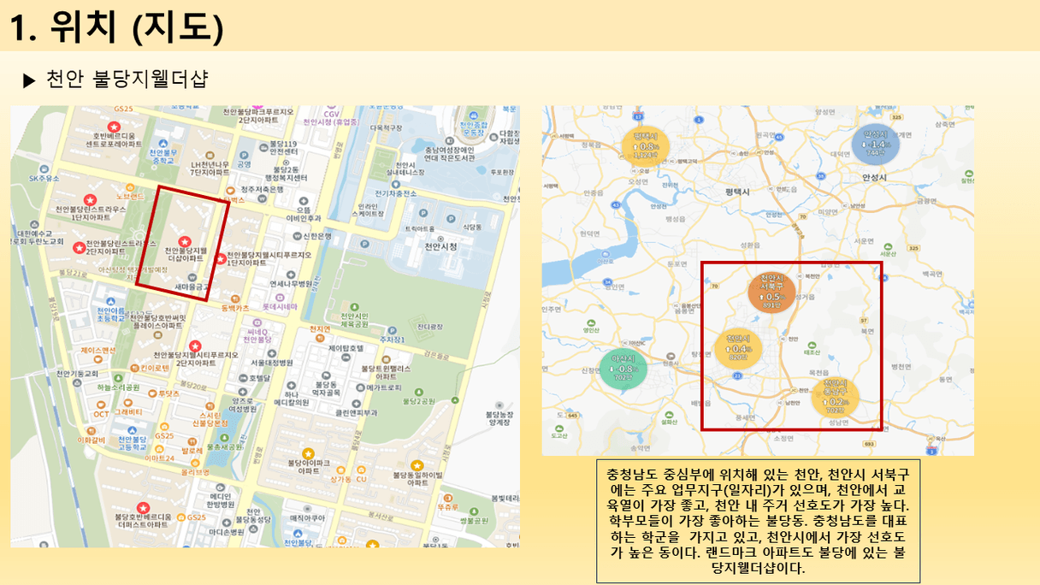Click the 전기차충전소 map label
Image resolution: width=1040 pixels, height=585 pixels.
[x=396, y=193]
